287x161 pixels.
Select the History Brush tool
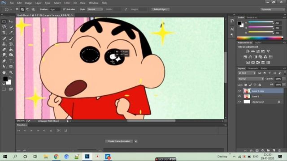11,44
